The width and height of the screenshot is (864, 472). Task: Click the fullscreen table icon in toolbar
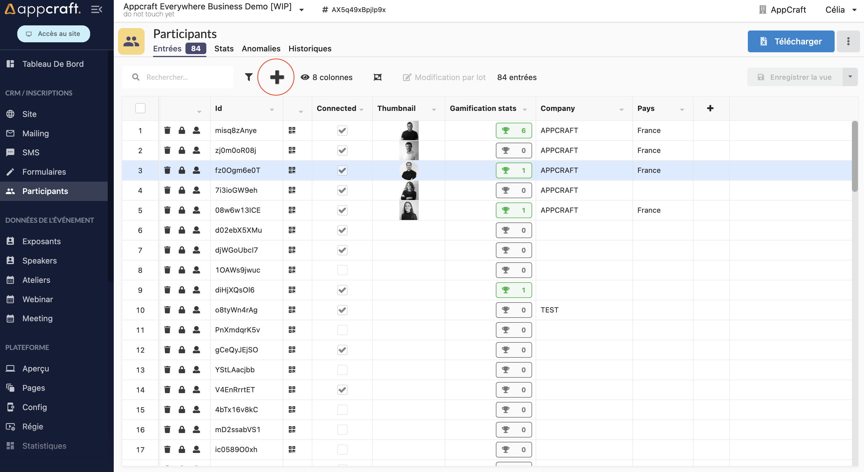click(378, 77)
